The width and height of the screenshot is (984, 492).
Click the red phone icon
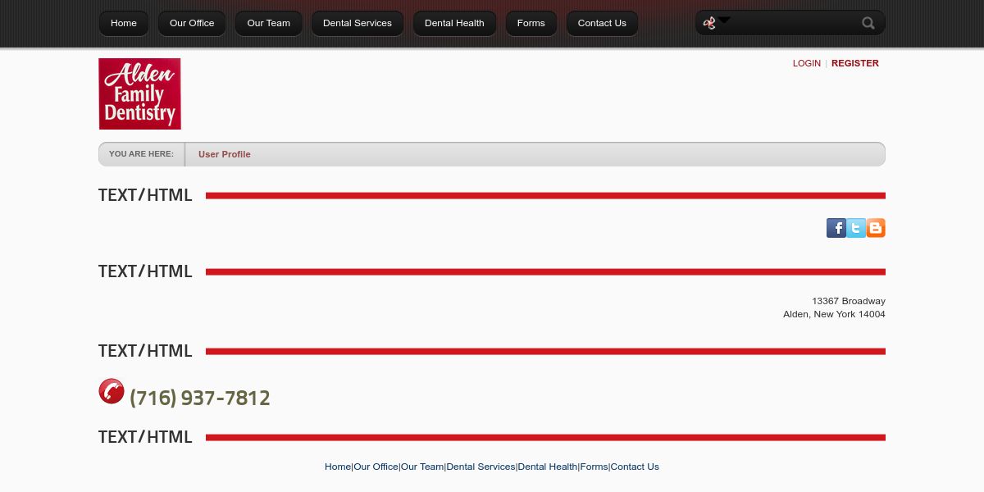(112, 391)
